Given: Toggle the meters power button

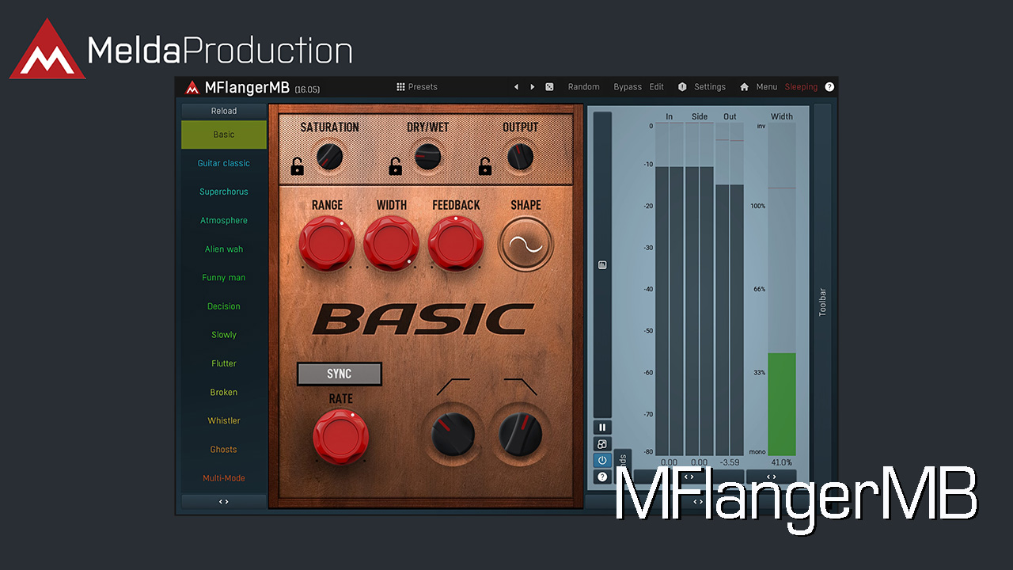Looking at the screenshot, I should tap(602, 461).
